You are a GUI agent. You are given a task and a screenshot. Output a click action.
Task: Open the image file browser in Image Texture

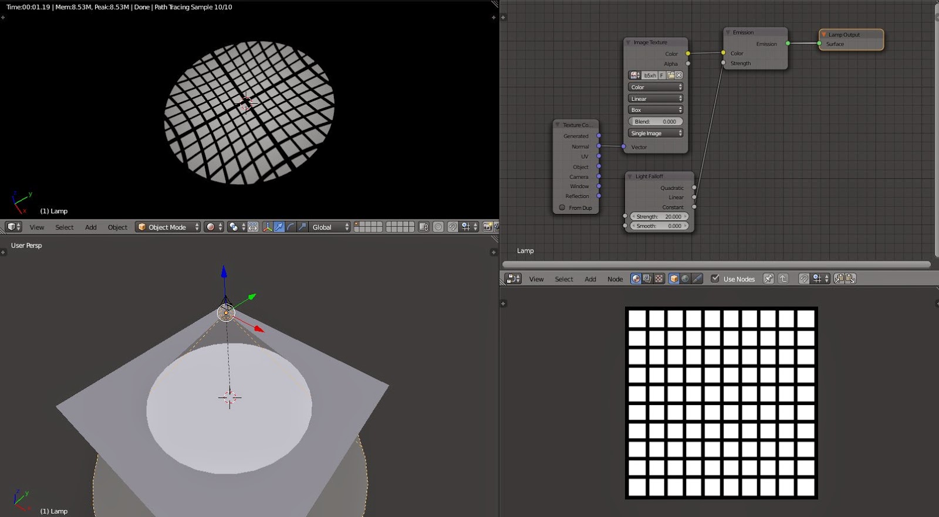[670, 75]
